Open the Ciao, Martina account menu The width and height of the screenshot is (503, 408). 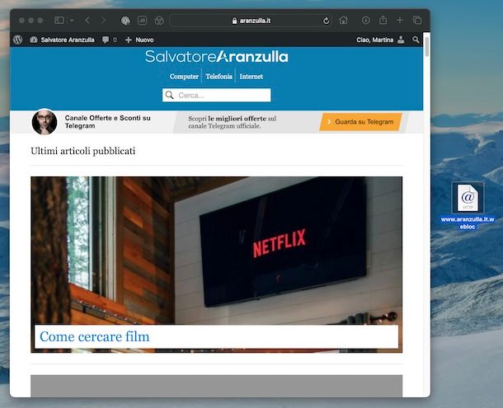(380, 40)
